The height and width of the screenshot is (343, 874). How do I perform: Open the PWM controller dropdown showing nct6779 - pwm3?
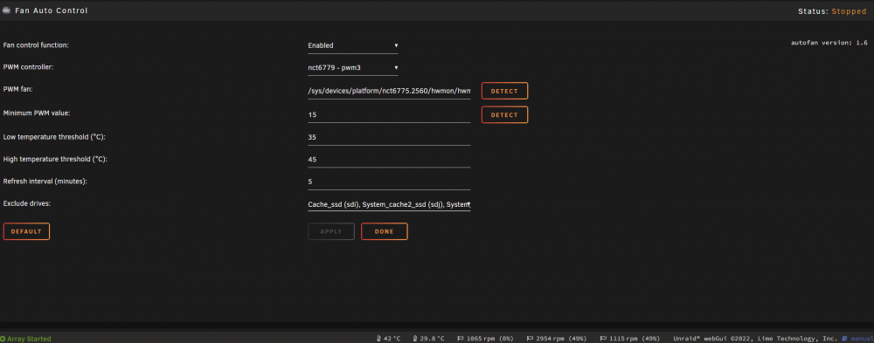353,68
